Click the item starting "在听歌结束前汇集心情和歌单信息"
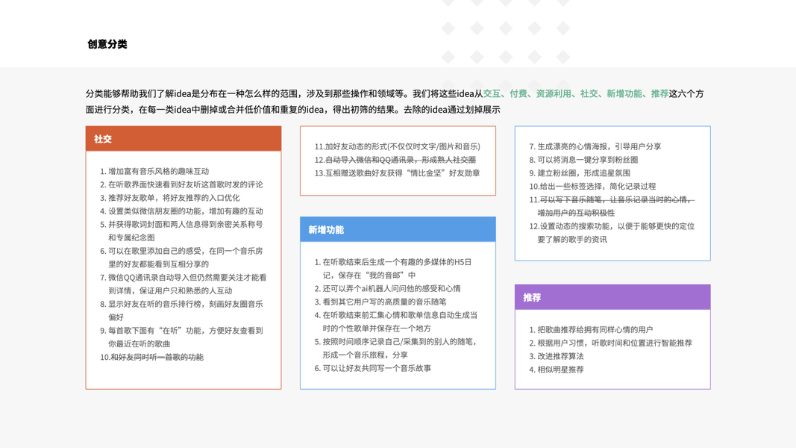The width and height of the screenshot is (796, 448). [x=396, y=322]
